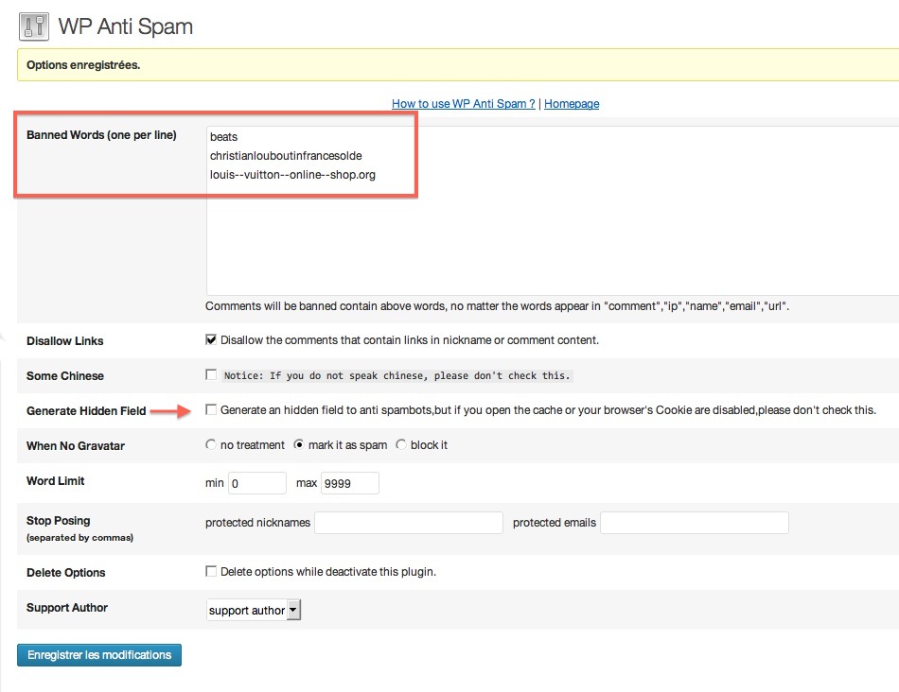This screenshot has height=692, width=899.
Task: Check the Generate Hidden Field checkbox
Action: pos(211,409)
